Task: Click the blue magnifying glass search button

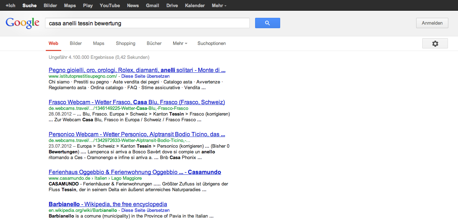Action: coord(267,23)
